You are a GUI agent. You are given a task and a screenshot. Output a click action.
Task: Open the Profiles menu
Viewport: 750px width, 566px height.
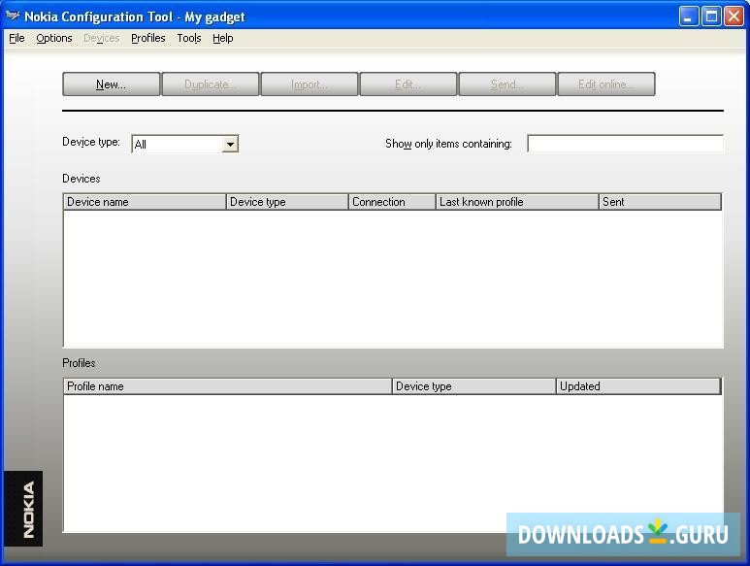tap(148, 38)
